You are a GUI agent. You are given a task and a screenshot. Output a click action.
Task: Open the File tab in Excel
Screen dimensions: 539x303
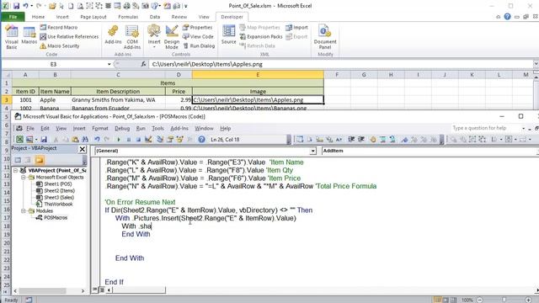tap(13, 17)
